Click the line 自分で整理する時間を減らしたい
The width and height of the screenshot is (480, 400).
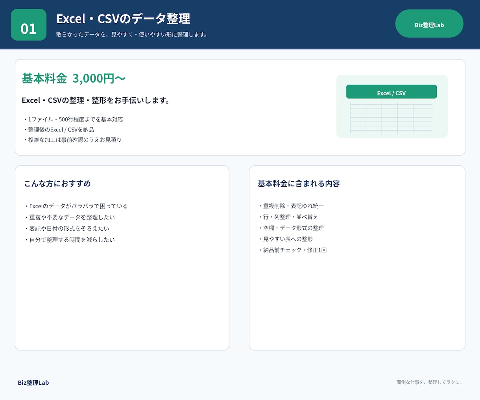(x=70, y=239)
